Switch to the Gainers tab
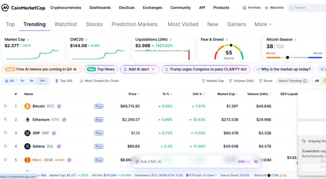Viewport: 326px width, 179px height. (236, 24)
